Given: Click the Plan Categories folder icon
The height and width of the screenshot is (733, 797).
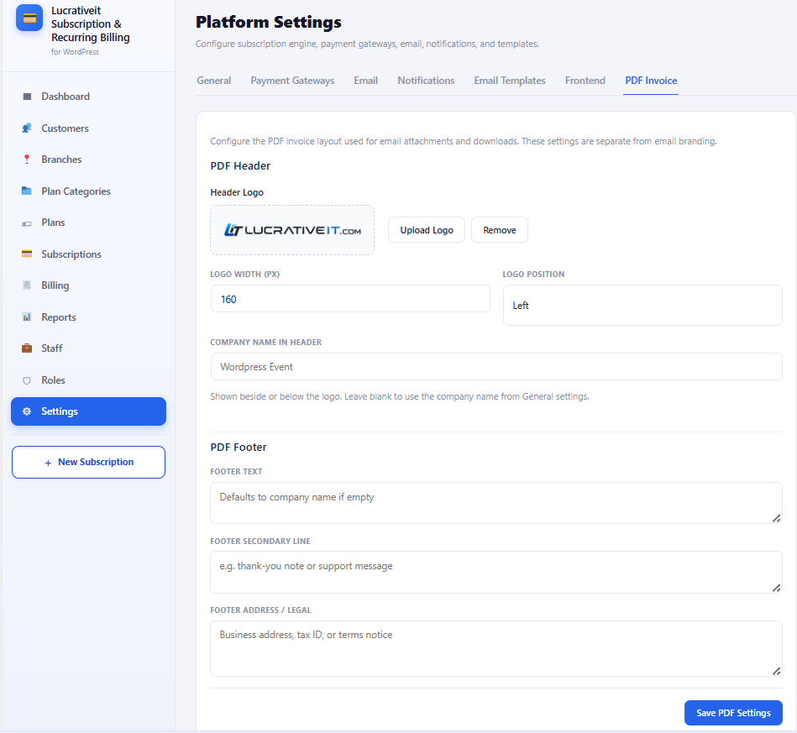Looking at the screenshot, I should (27, 191).
